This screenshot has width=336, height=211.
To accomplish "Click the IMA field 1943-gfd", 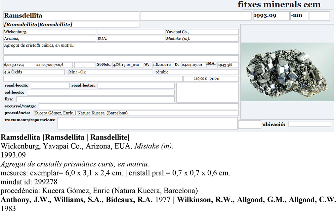I will pos(228,65).
